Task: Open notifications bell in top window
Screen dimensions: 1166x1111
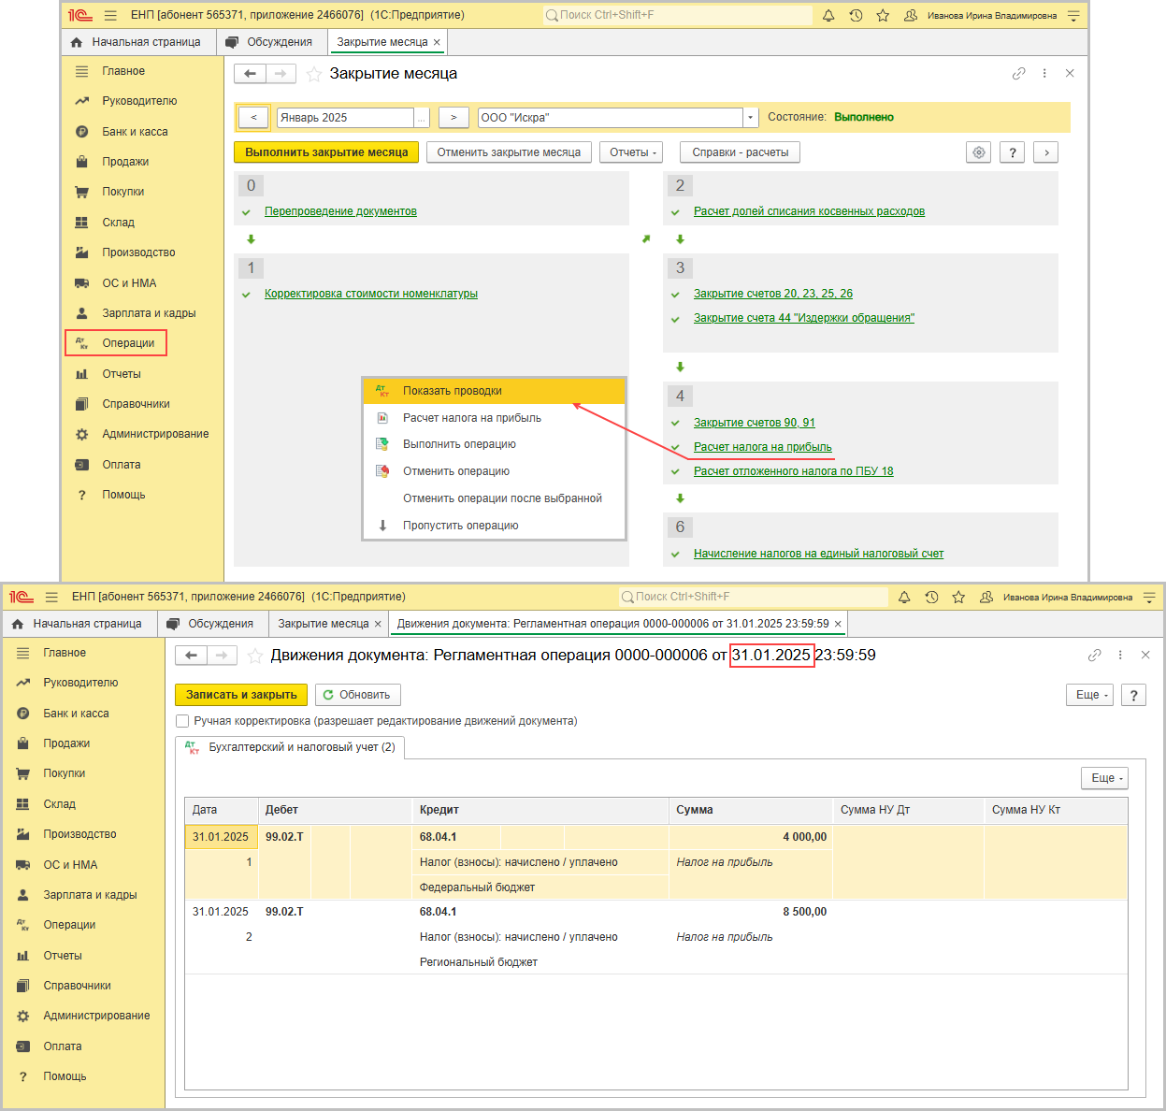Action: click(x=828, y=15)
